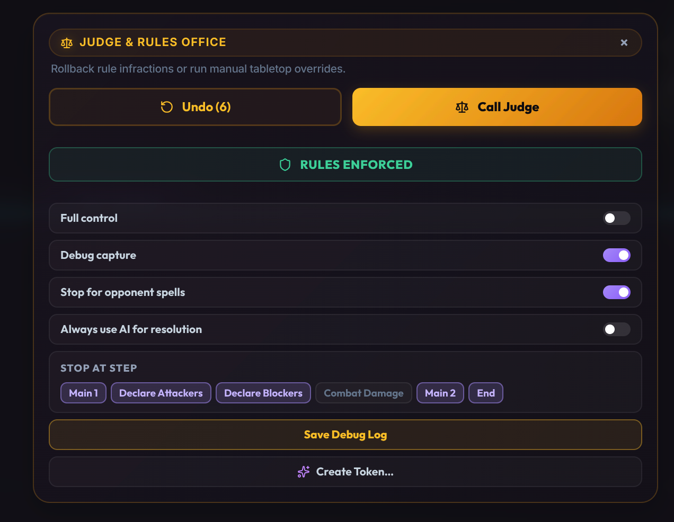
Task: Toggle the Main 2 stop step
Action: [440, 393]
